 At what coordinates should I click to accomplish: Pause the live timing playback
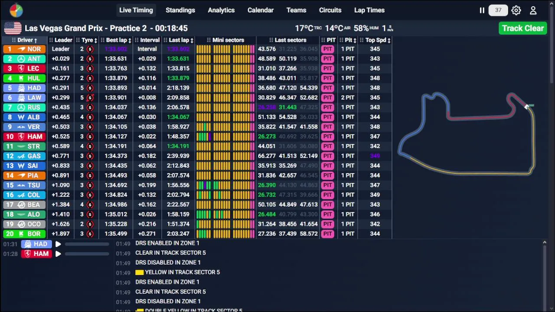pos(482,10)
